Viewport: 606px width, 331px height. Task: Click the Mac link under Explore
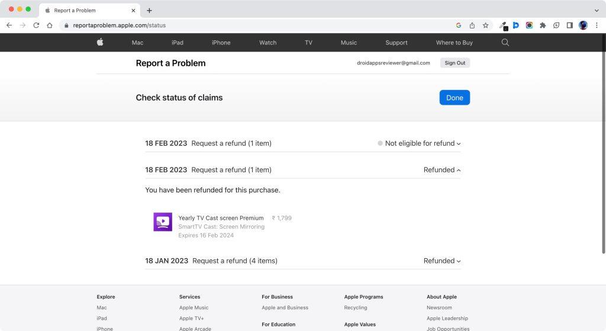[102, 307]
